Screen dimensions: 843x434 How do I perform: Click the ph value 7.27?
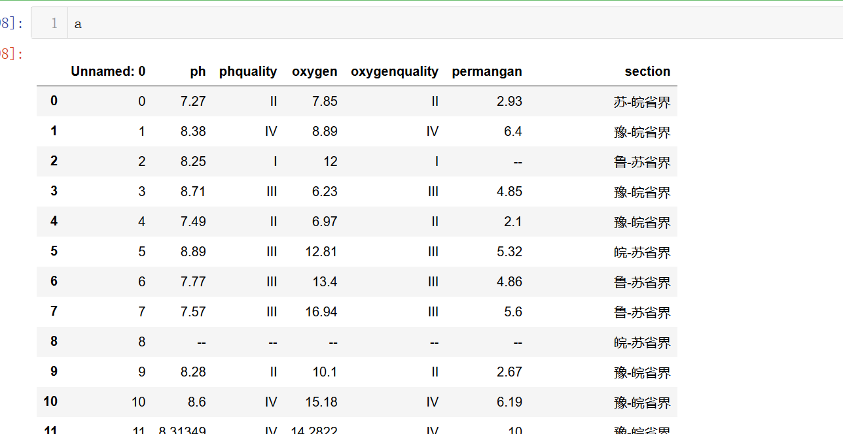[x=193, y=101]
